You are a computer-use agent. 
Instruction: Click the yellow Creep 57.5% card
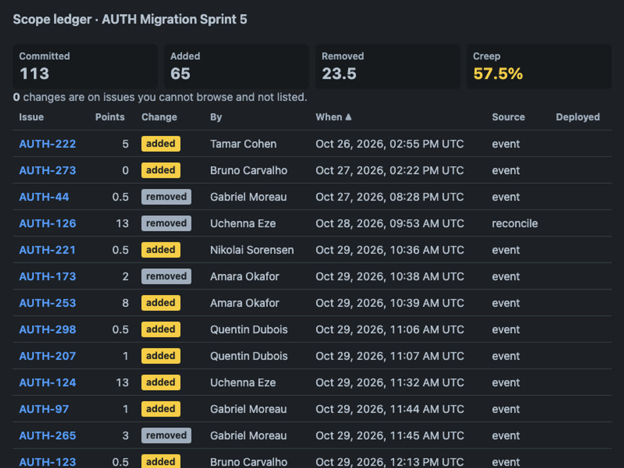tap(539, 67)
